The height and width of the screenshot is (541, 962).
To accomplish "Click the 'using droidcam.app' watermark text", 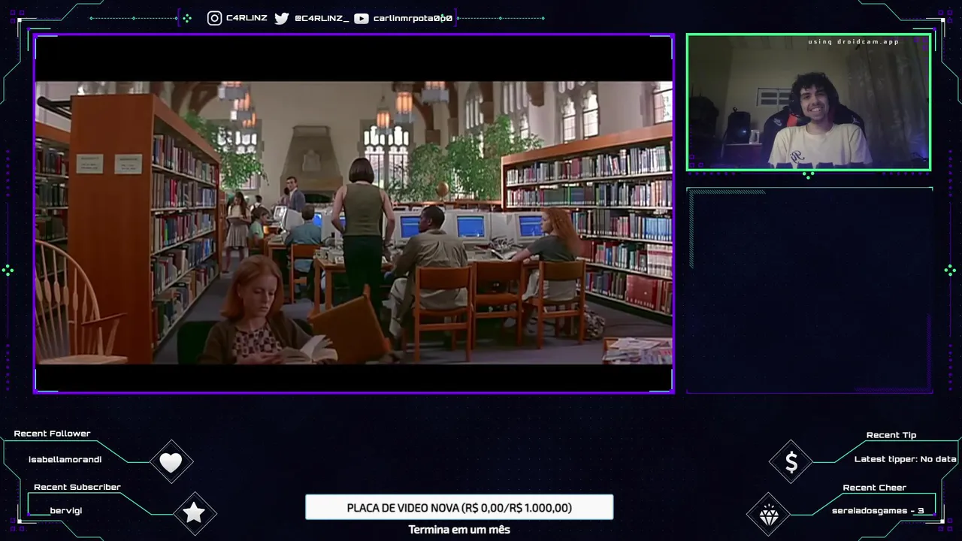I will click(x=854, y=42).
